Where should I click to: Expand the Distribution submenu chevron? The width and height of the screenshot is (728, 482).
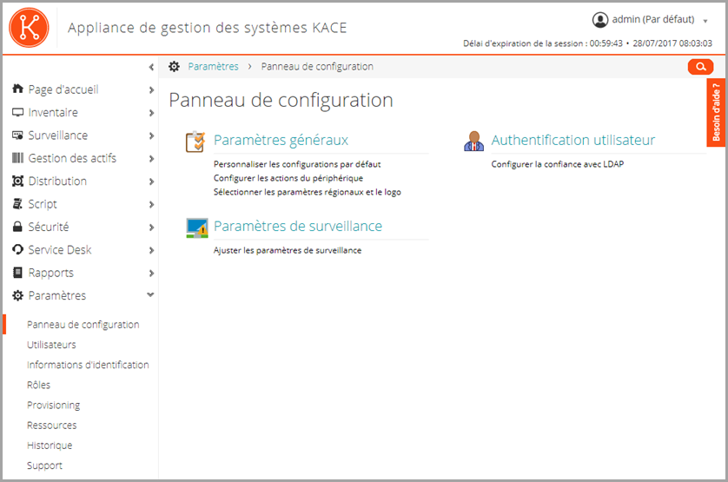click(151, 182)
